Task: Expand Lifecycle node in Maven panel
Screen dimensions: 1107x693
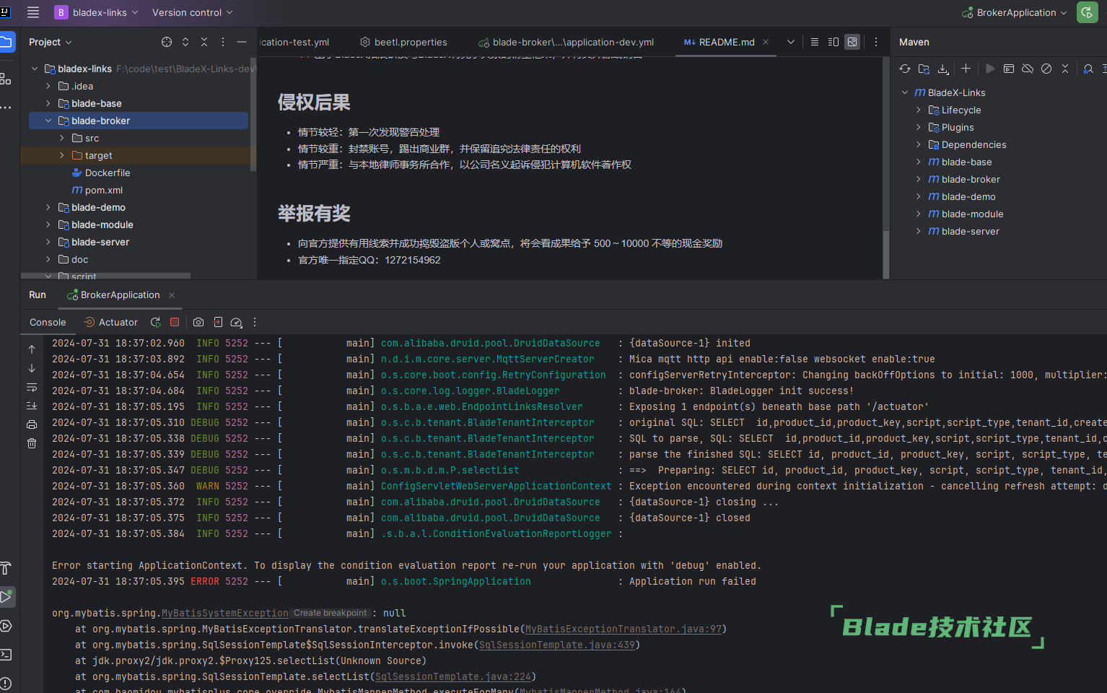Action: coord(919,110)
